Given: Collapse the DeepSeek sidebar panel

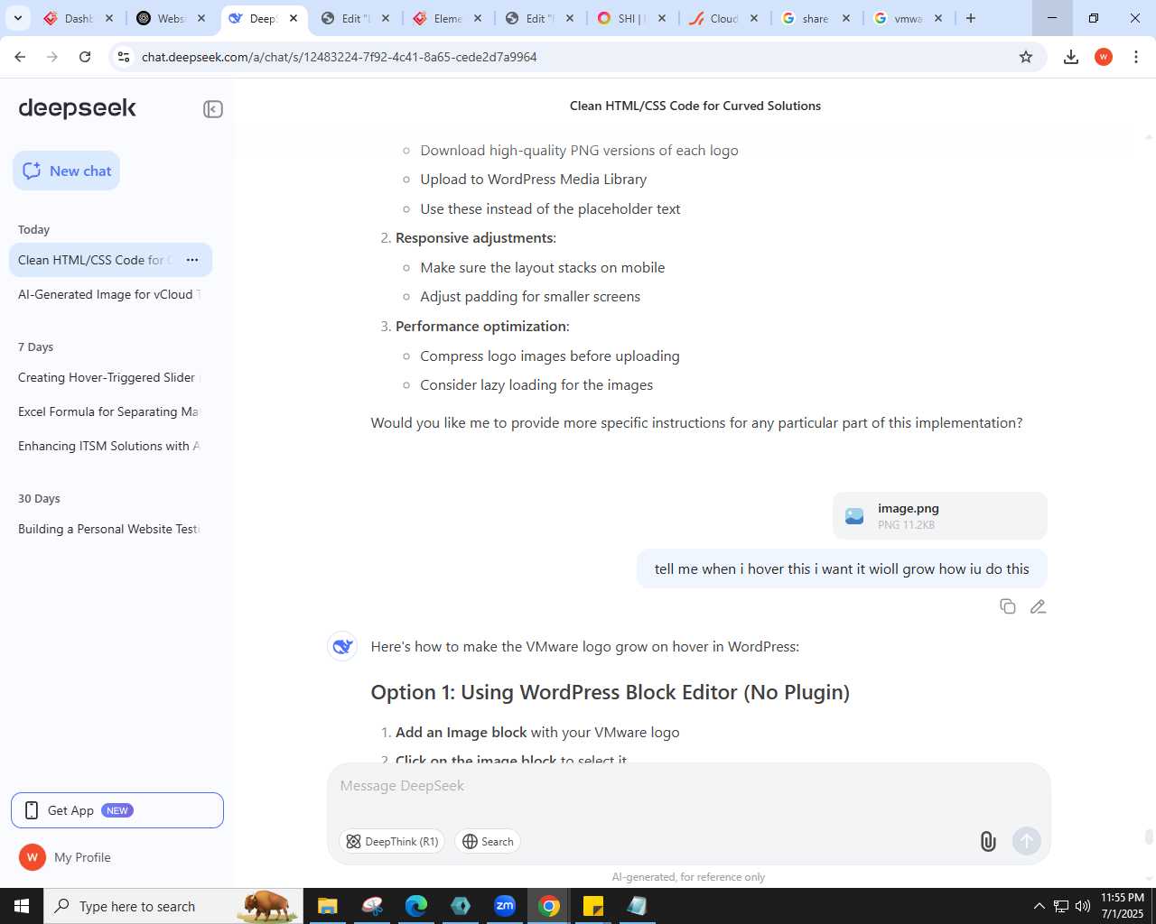Looking at the screenshot, I should click(x=213, y=109).
